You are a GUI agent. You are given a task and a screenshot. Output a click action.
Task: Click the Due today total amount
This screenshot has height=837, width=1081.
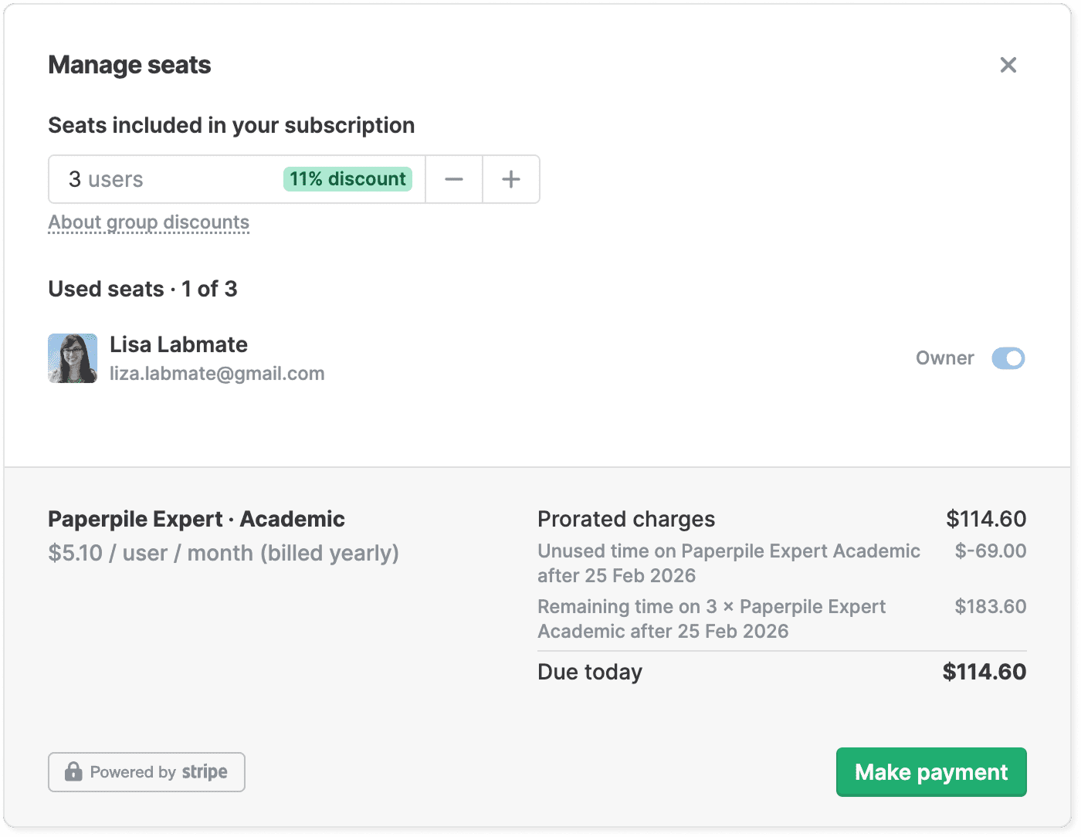[x=984, y=672]
